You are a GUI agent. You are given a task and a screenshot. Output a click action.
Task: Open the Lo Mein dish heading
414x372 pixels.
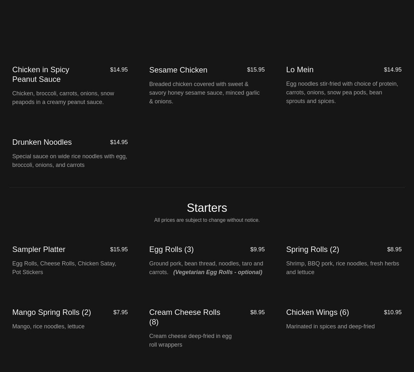pyautogui.click(x=299, y=70)
